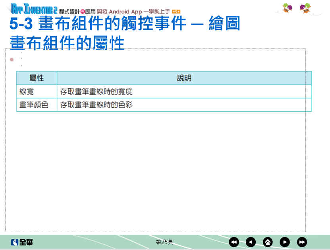Click the right mascot icon at top right
The image size is (330, 250).
[x=305, y=8]
